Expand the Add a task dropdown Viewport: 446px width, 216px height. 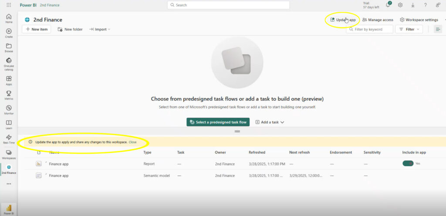pos(270,122)
